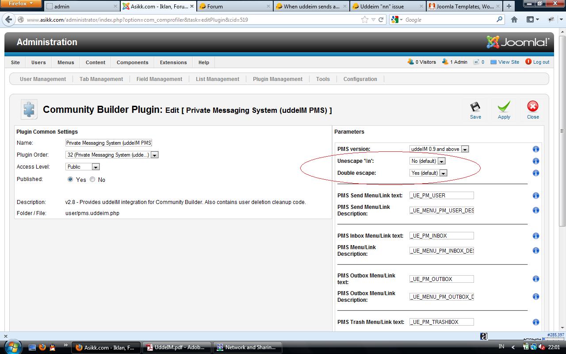Image resolution: width=566 pixels, height=354 pixels.
Task: Open UddeIM.pdf Adobe taskbar window
Action: click(x=177, y=347)
